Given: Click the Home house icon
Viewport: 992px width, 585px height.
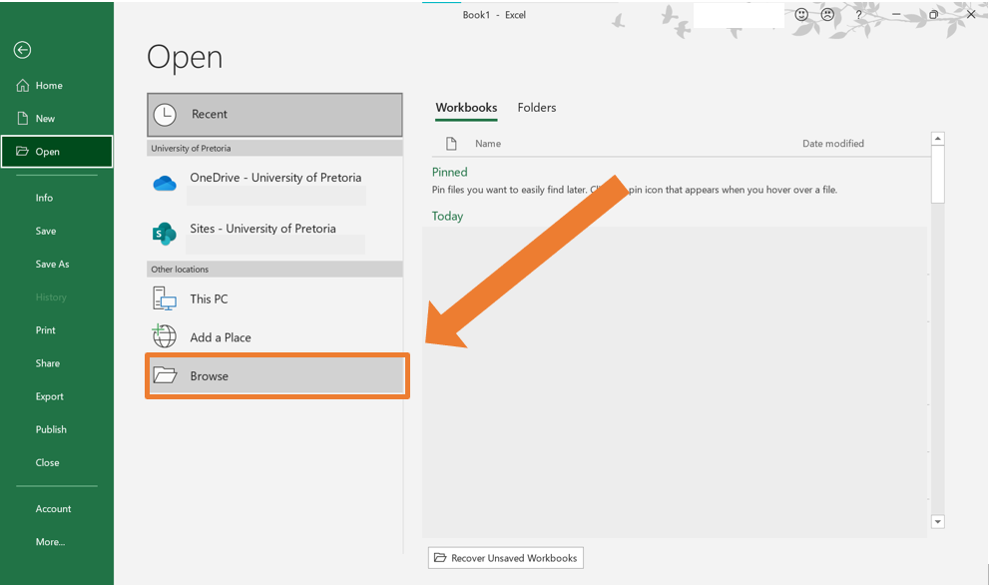Looking at the screenshot, I should [23, 86].
